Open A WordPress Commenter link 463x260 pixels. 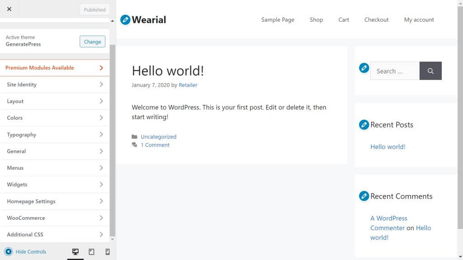click(388, 223)
